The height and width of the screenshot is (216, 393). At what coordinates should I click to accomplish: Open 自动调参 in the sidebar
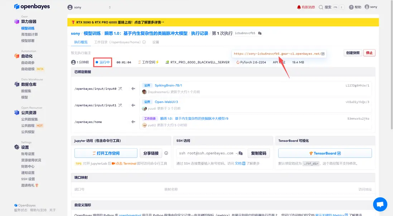coord(28,63)
